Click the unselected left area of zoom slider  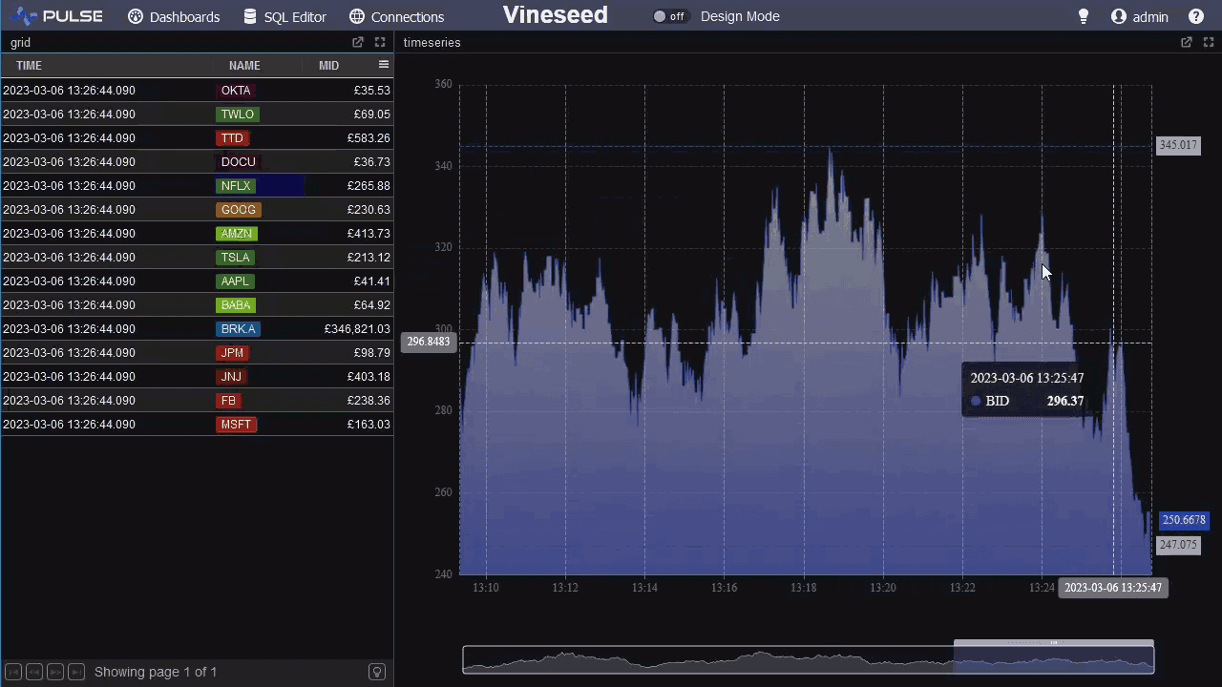point(707,659)
